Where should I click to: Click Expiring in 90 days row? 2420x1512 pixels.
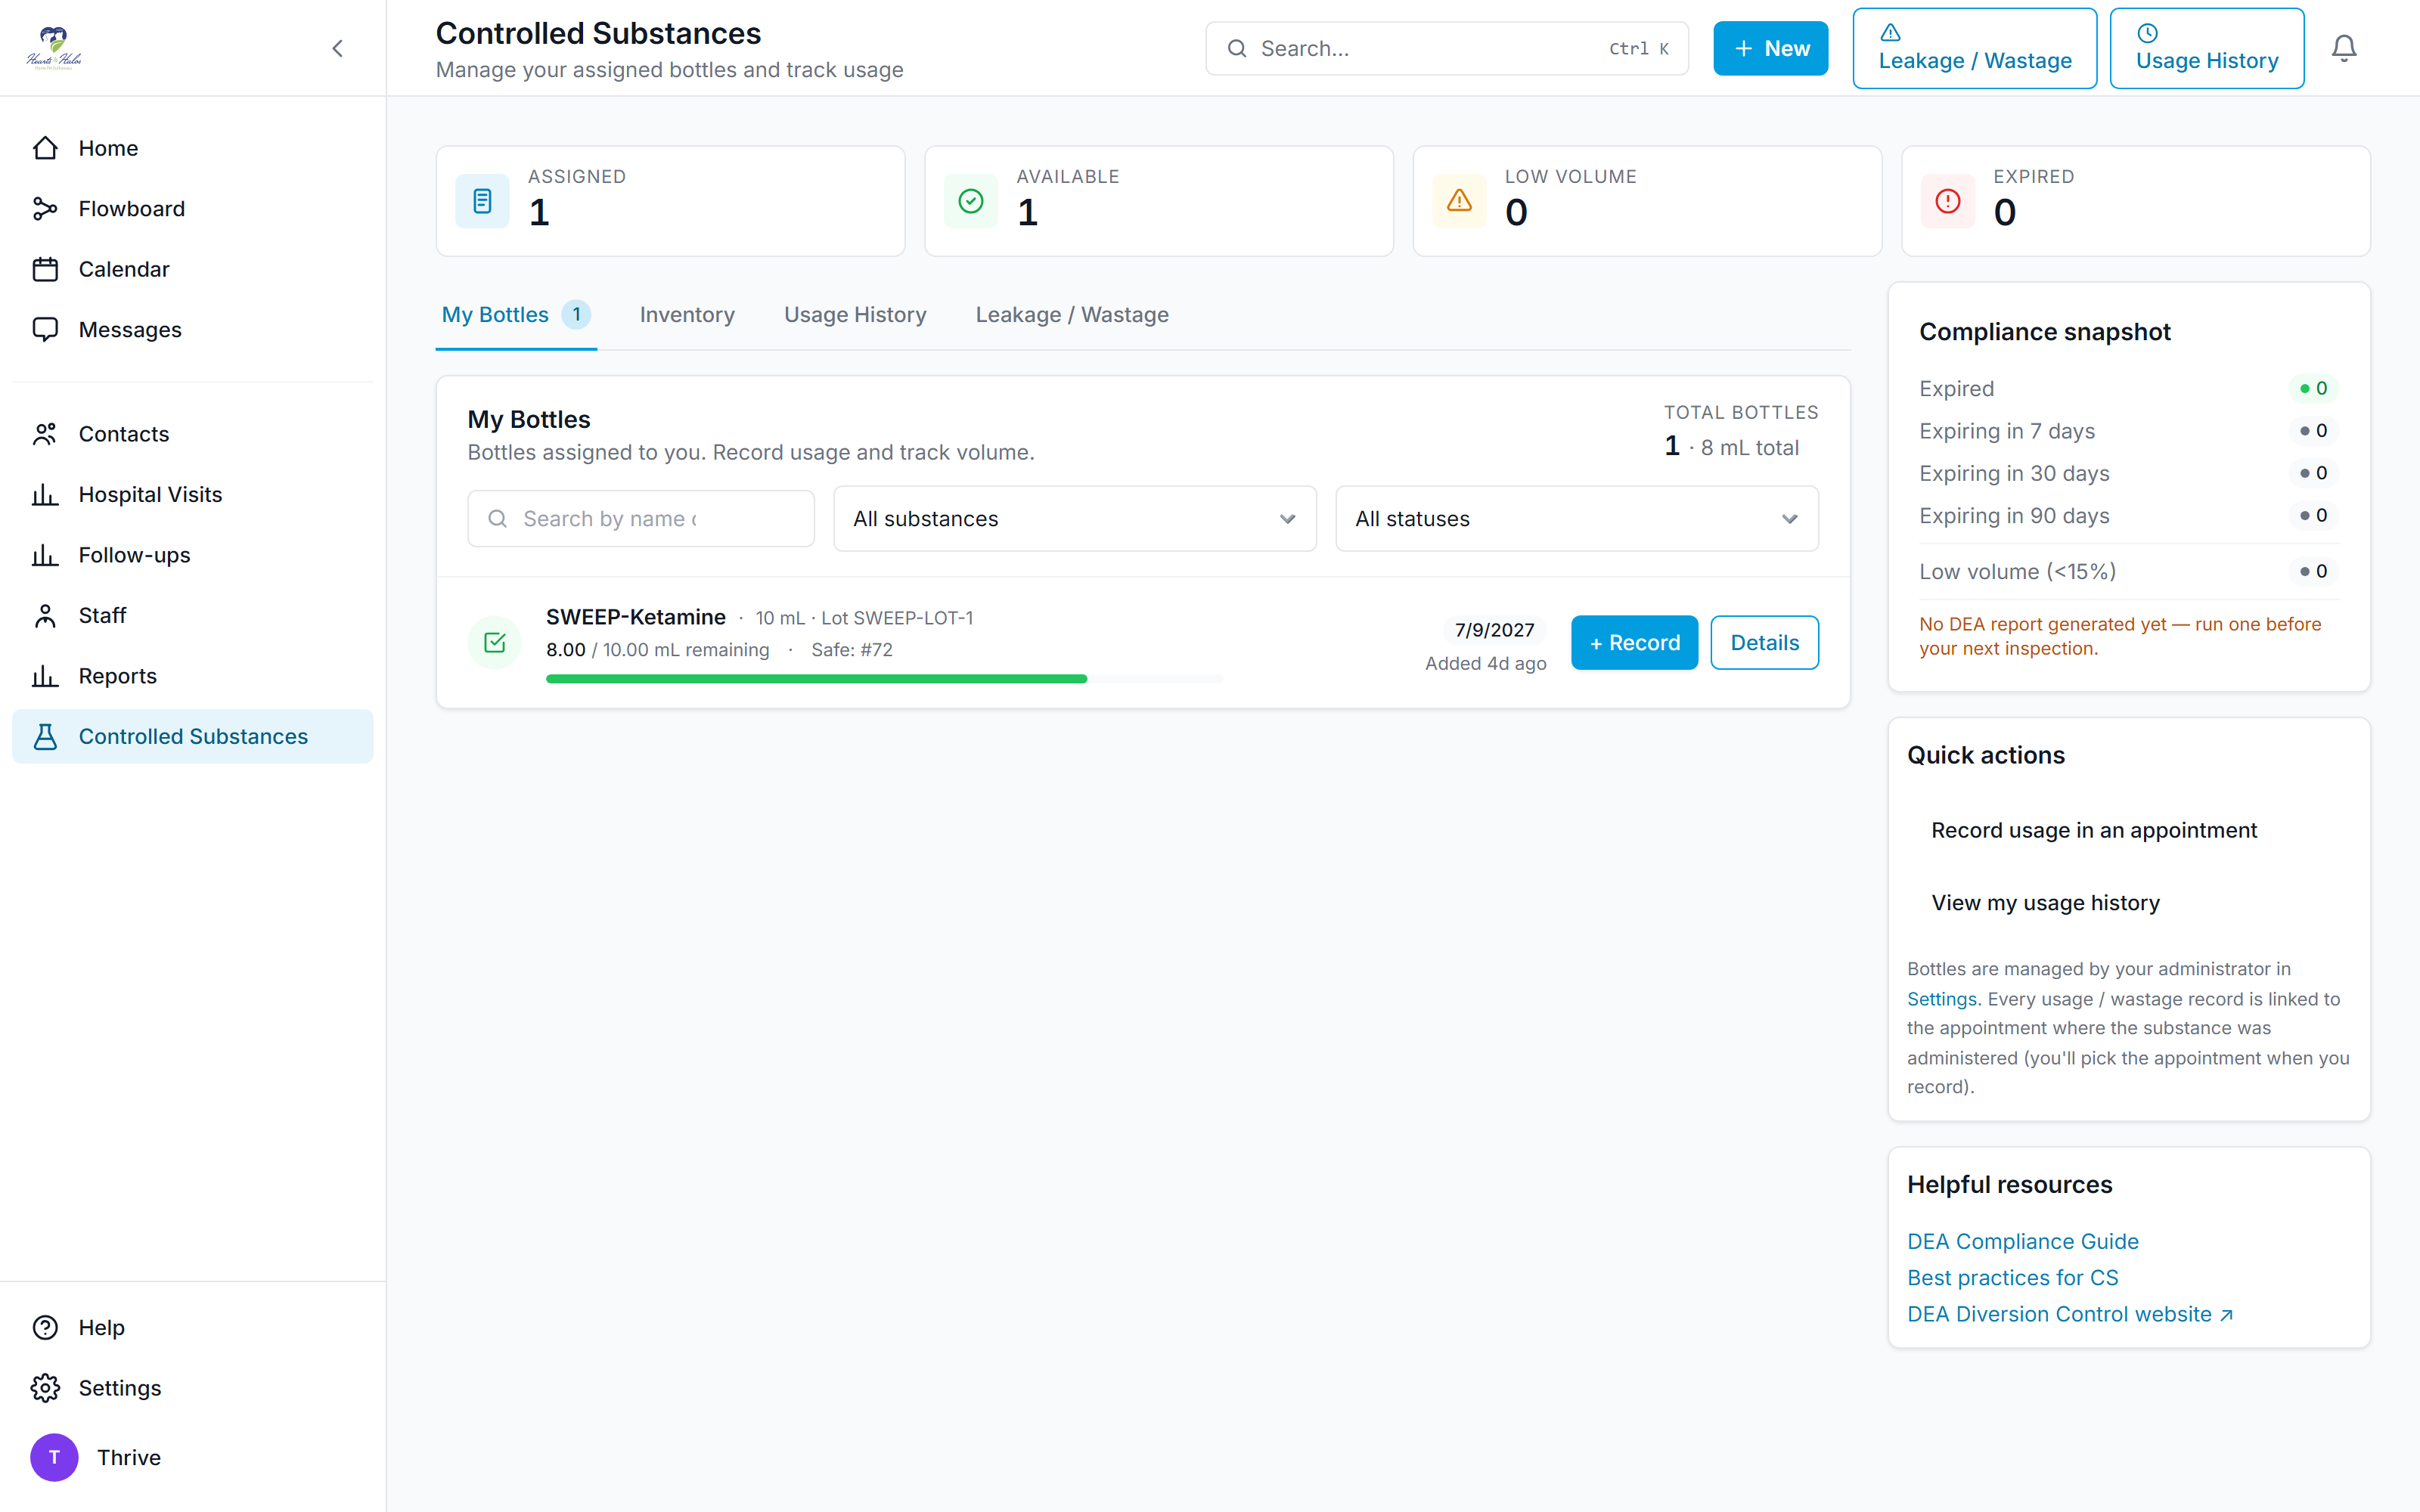[x=2128, y=516]
